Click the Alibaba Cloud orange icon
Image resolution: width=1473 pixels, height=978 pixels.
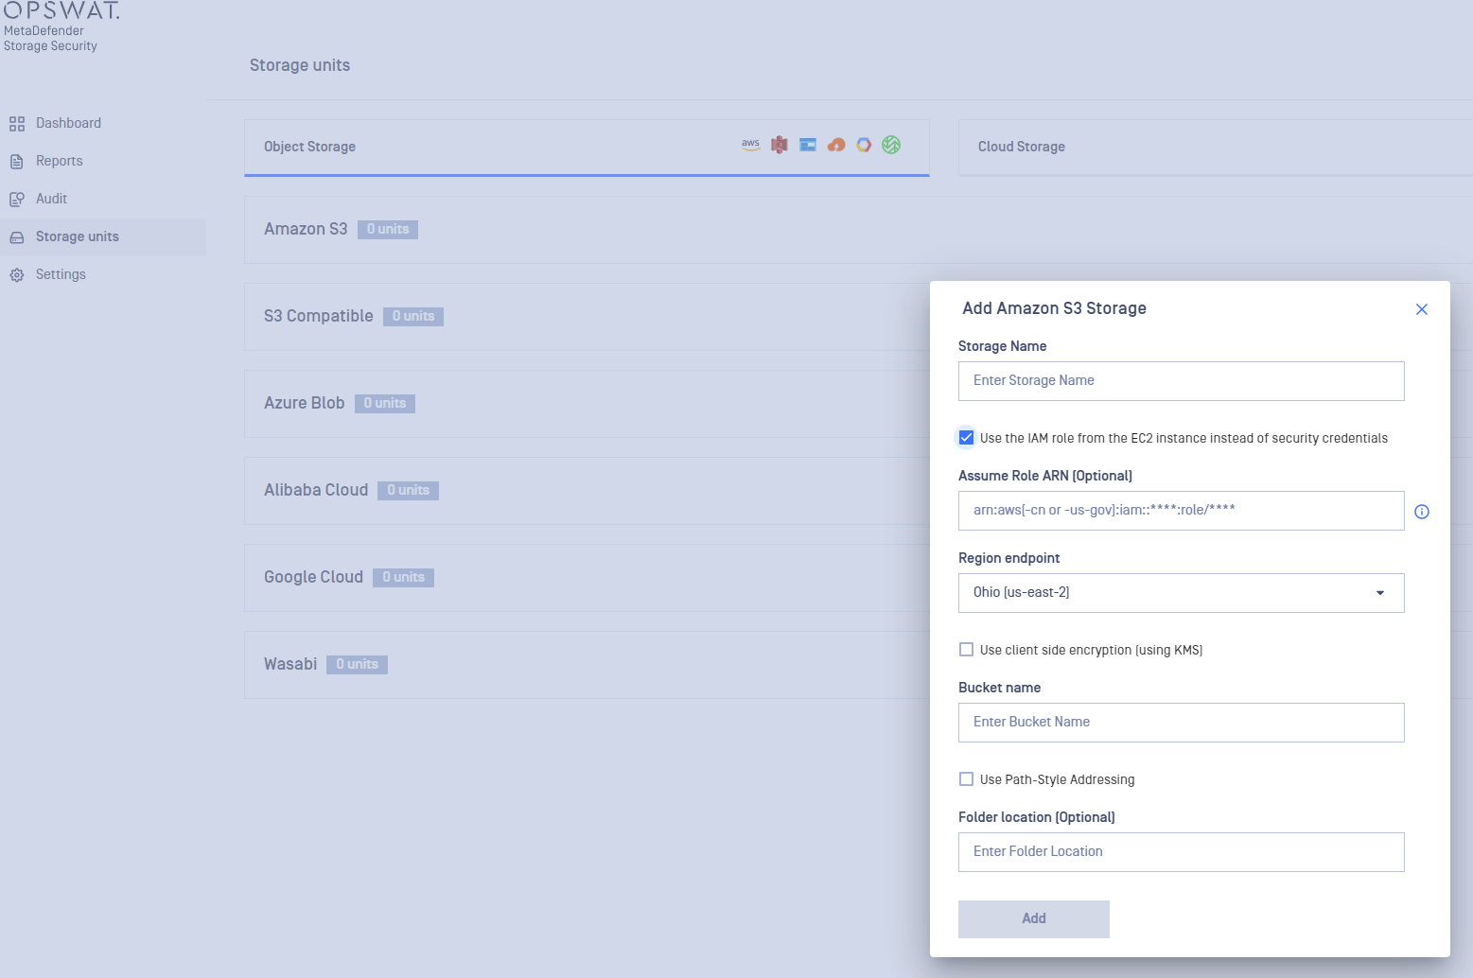(x=836, y=145)
